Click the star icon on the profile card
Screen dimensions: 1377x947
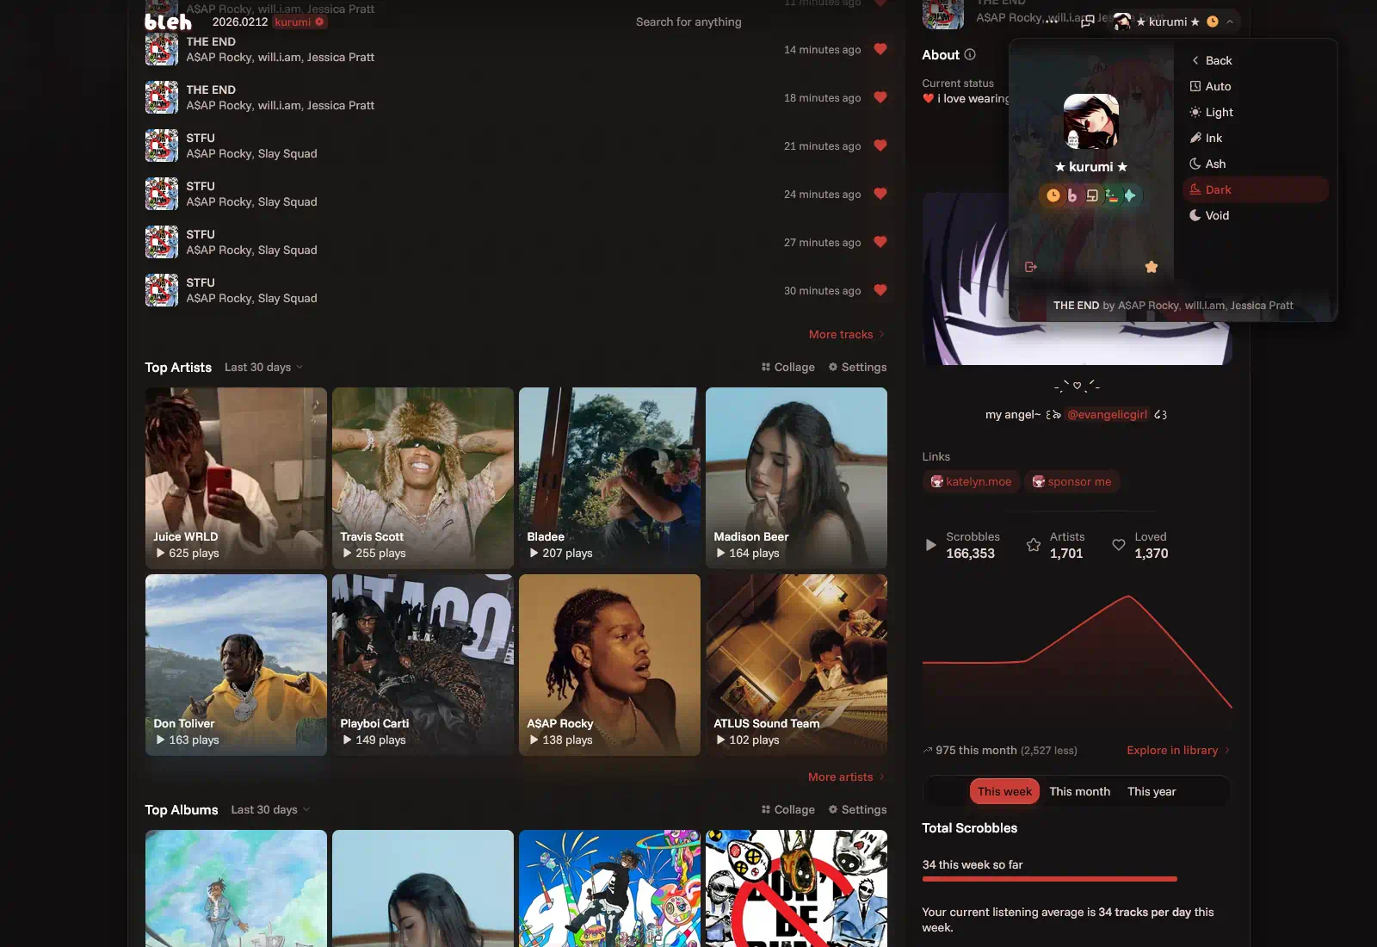point(1152,267)
